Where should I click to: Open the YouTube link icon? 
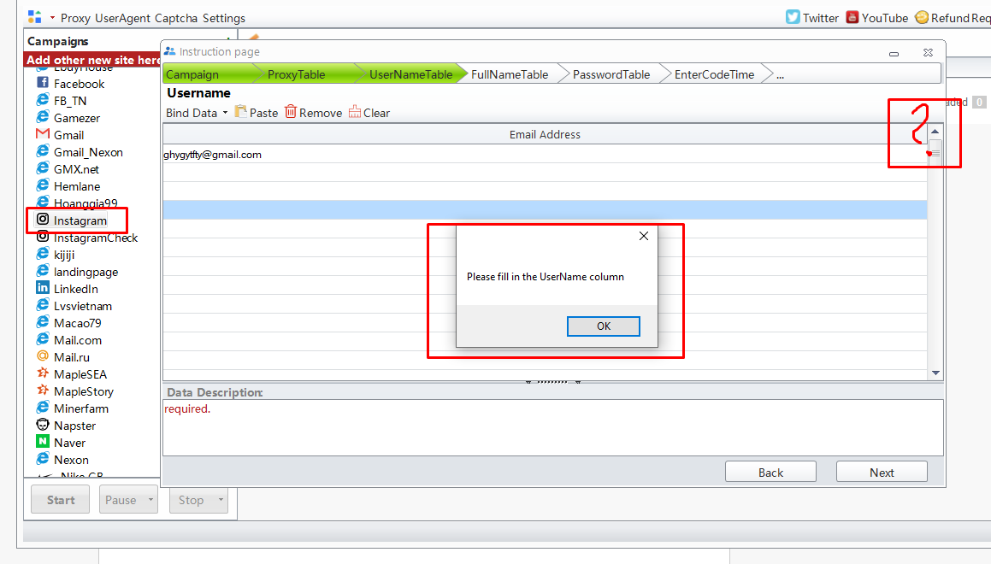pyautogui.click(x=852, y=17)
